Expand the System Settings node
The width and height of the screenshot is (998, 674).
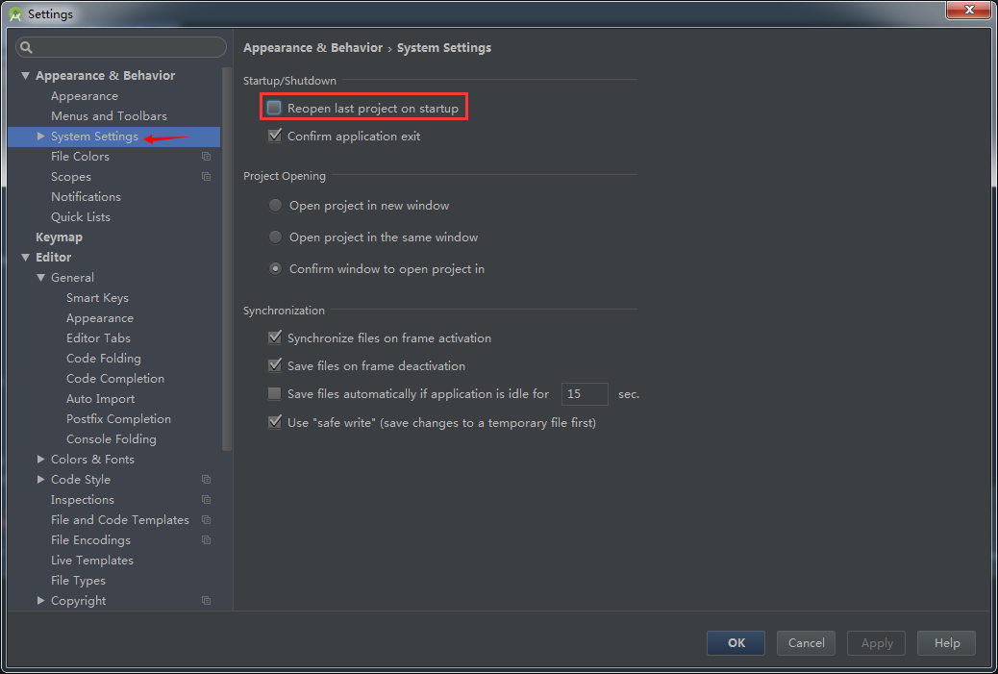40,137
